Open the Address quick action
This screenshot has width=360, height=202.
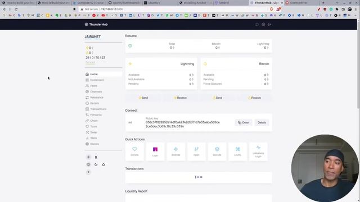coord(175,151)
